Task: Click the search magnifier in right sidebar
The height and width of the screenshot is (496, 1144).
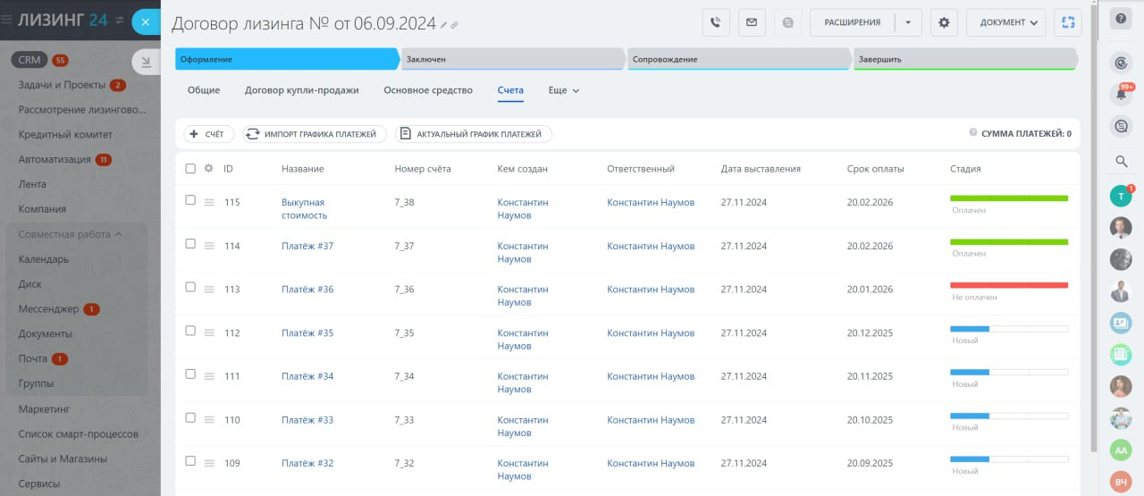Action: coord(1121,161)
